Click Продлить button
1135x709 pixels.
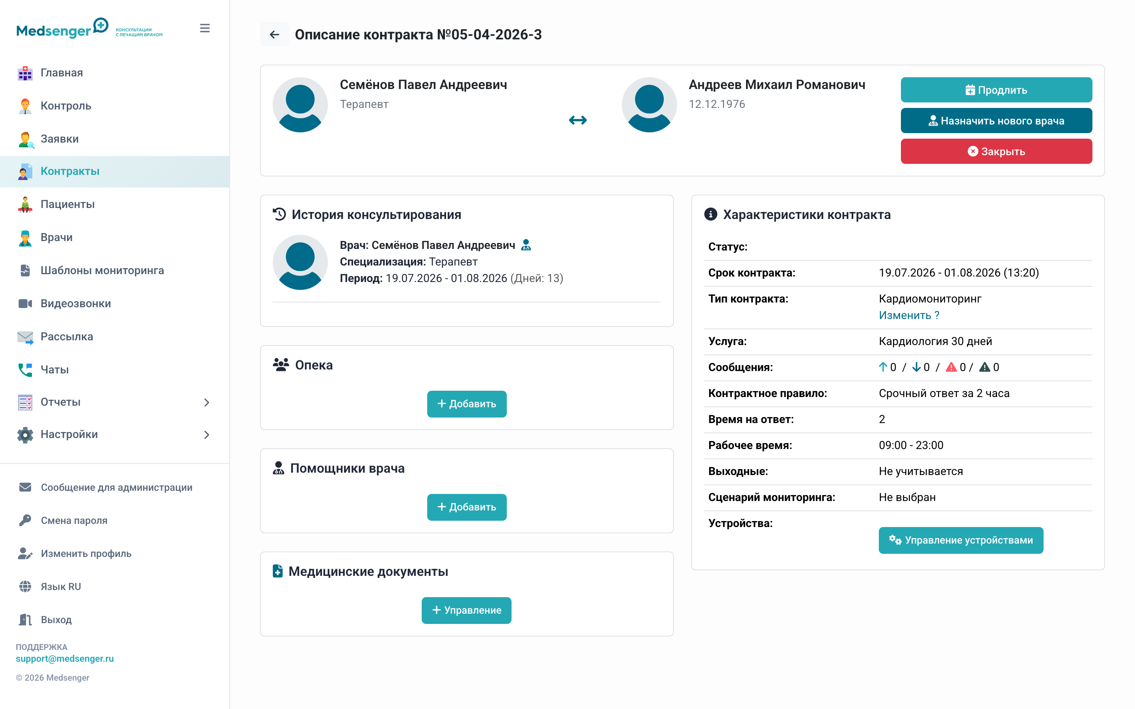[996, 89]
